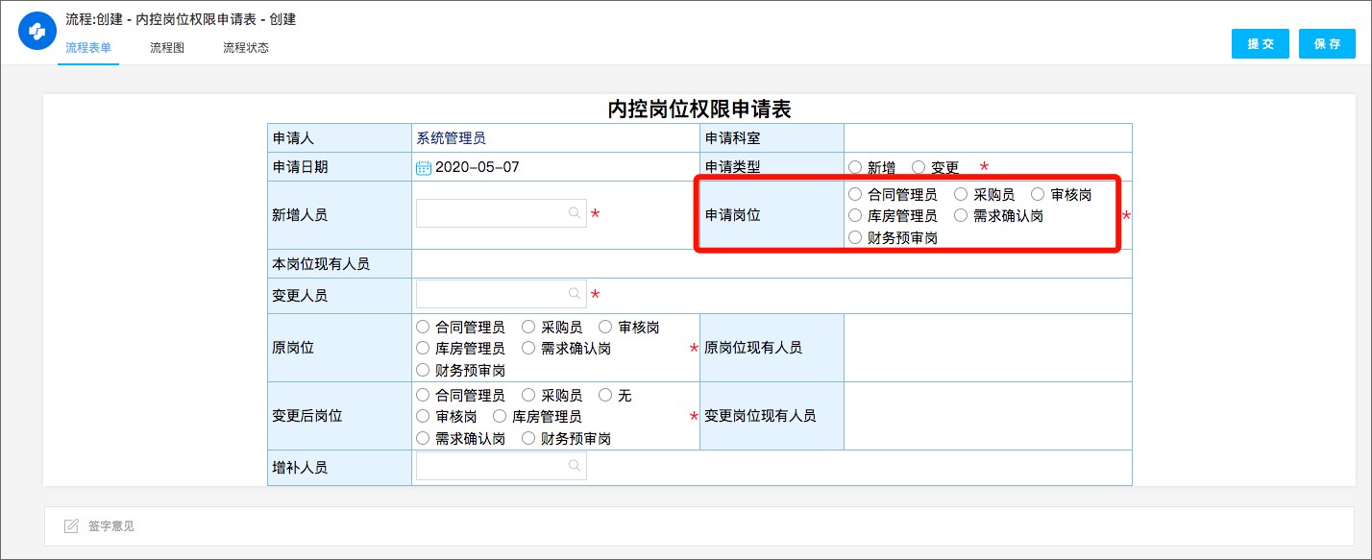
Task: Select 财务预审岗 in 原岗位 row
Action: pyautogui.click(x=423, y=370)
